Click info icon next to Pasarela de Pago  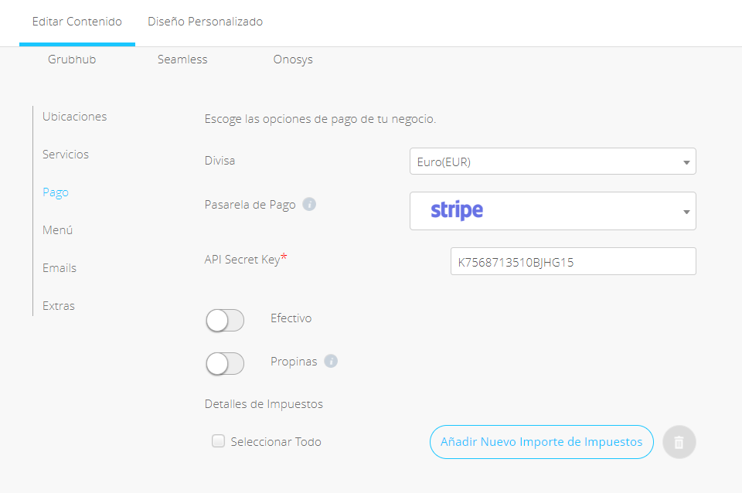pyautogui.click(x=309, y=205)
